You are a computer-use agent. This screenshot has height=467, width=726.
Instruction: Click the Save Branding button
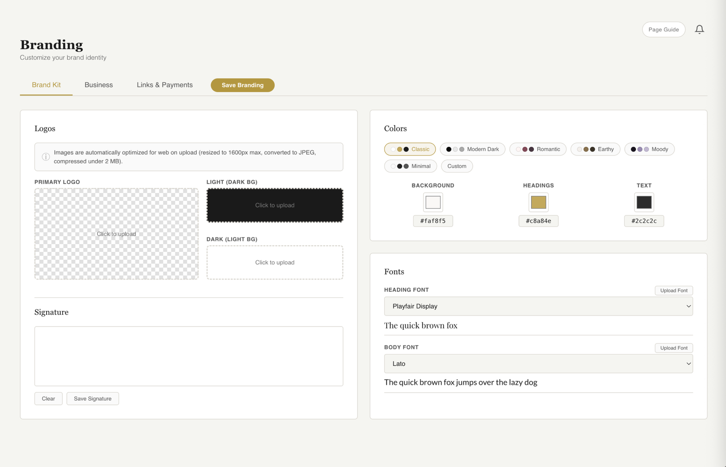[x=242, y=85]
